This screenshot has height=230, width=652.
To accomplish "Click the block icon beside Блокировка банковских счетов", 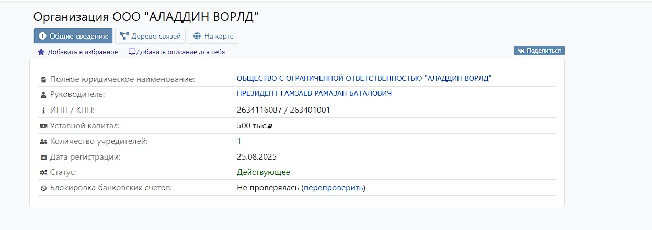I will (x=43, y=188).
